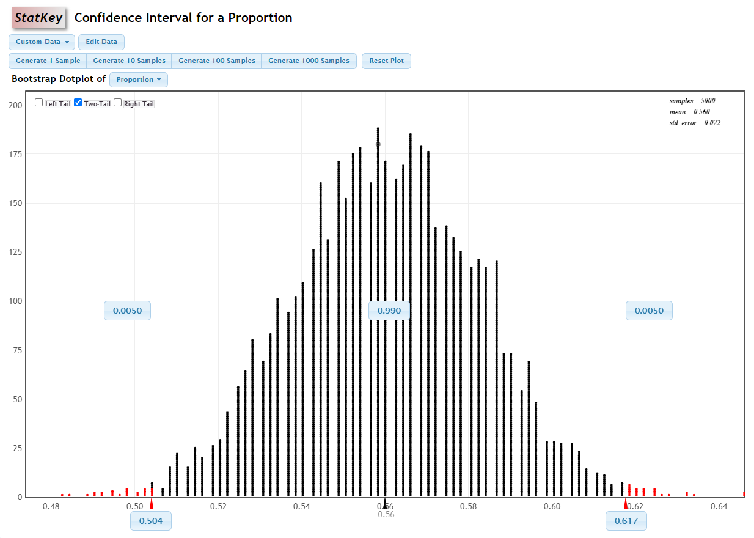Click Generate 100 Samples
Viewport: 754px width, 538px height.
216,61
